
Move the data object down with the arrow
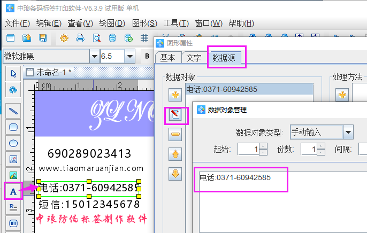click(175, 174)
